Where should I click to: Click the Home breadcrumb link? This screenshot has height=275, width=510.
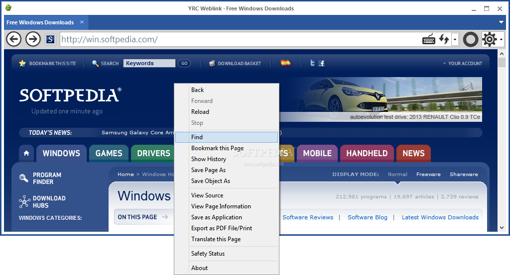[126, 175]
